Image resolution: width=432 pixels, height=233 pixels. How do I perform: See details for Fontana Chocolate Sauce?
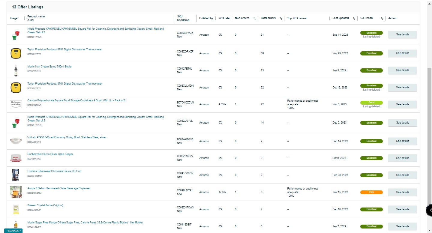pyautogui.click(x=402, y=175)
